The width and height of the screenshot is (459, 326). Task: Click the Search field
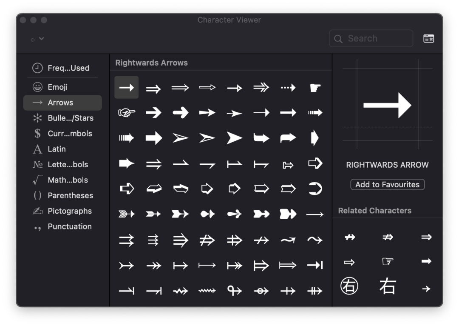[371, 38]
